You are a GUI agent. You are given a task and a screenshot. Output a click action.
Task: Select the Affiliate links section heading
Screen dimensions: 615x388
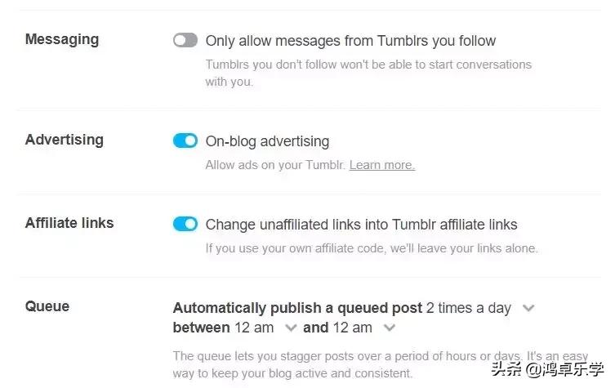[x=69, y=223]
